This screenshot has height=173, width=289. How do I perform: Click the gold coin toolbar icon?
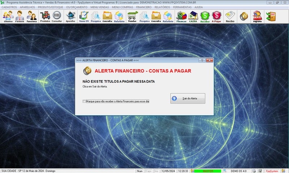[x=243, y=16]
